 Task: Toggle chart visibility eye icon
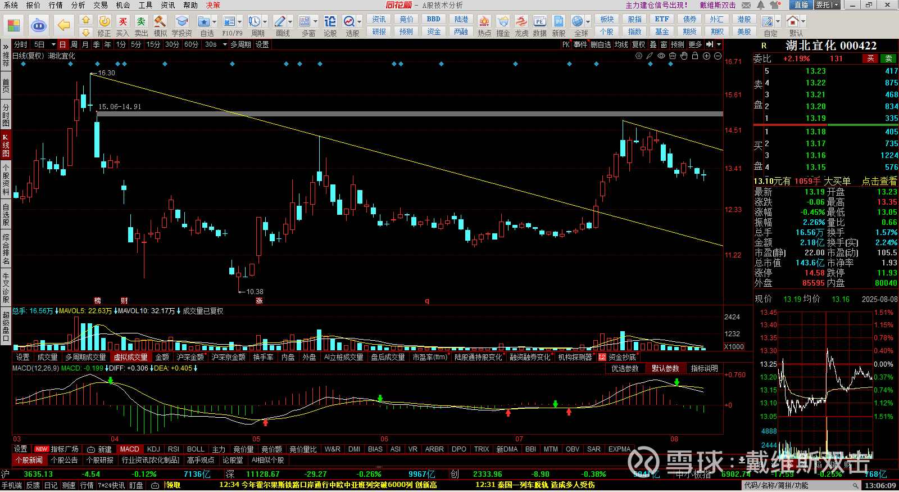pos(661,56)
